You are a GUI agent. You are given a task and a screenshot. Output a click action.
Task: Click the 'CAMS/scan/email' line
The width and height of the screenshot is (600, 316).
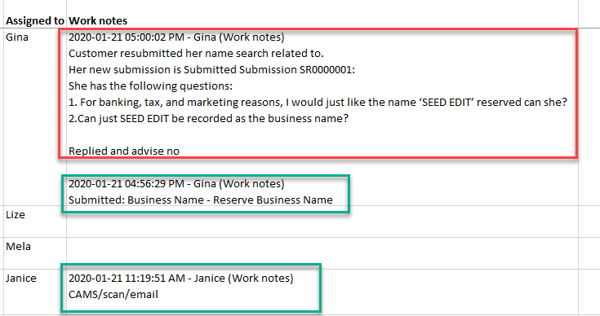click(x=113, y=295)
